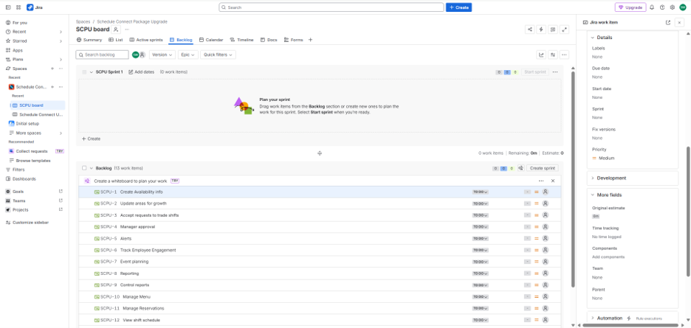Viewport: 691px width, 328px height.
Task: Open backlog toolbar more options ellipsis
Action: click(564, 55)
